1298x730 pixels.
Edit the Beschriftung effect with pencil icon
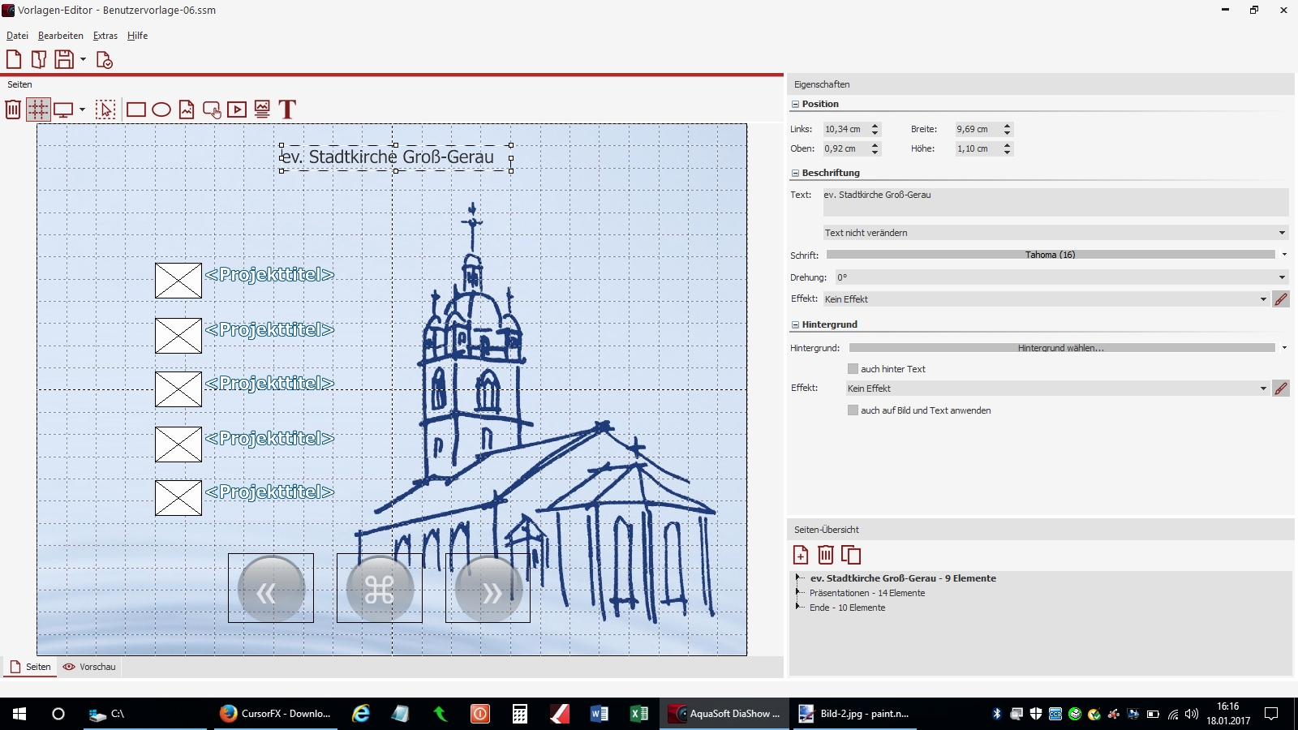1281,299
